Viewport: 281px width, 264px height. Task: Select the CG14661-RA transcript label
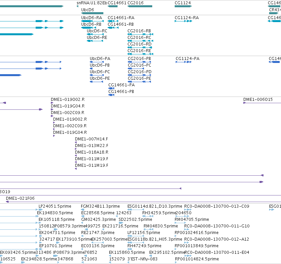click(x=121, y=18)
